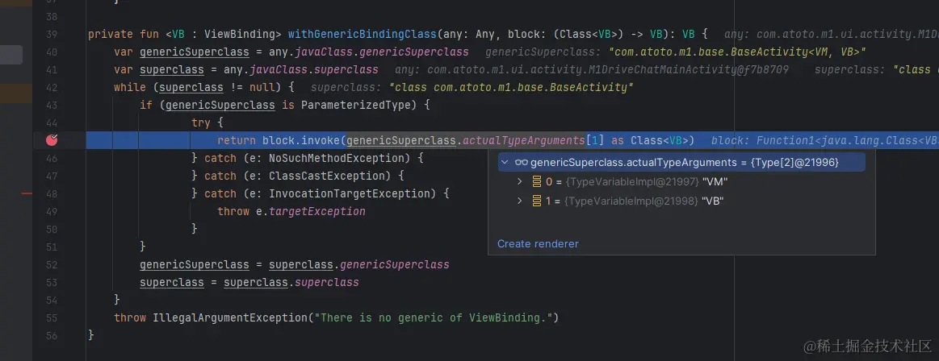This screenshot has width=939, height=361.
Task: Click the inline hint "com.atoto.m1.base.BaseActivity<VM, VB>"
Action: tap(737, 52)
